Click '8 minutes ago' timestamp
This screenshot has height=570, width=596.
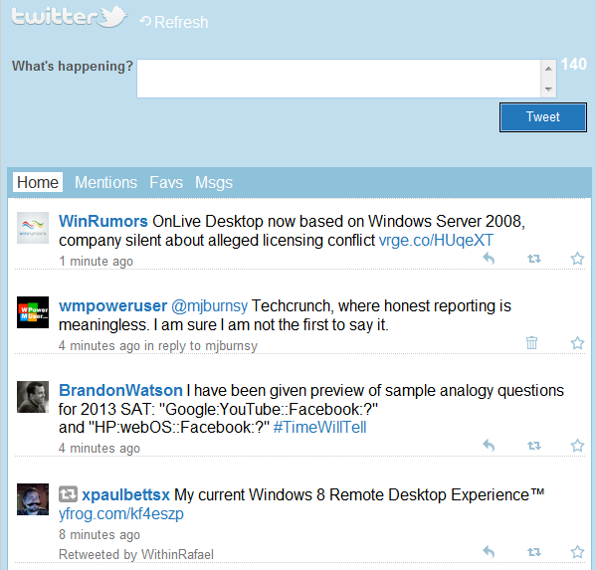pos(99,534)
